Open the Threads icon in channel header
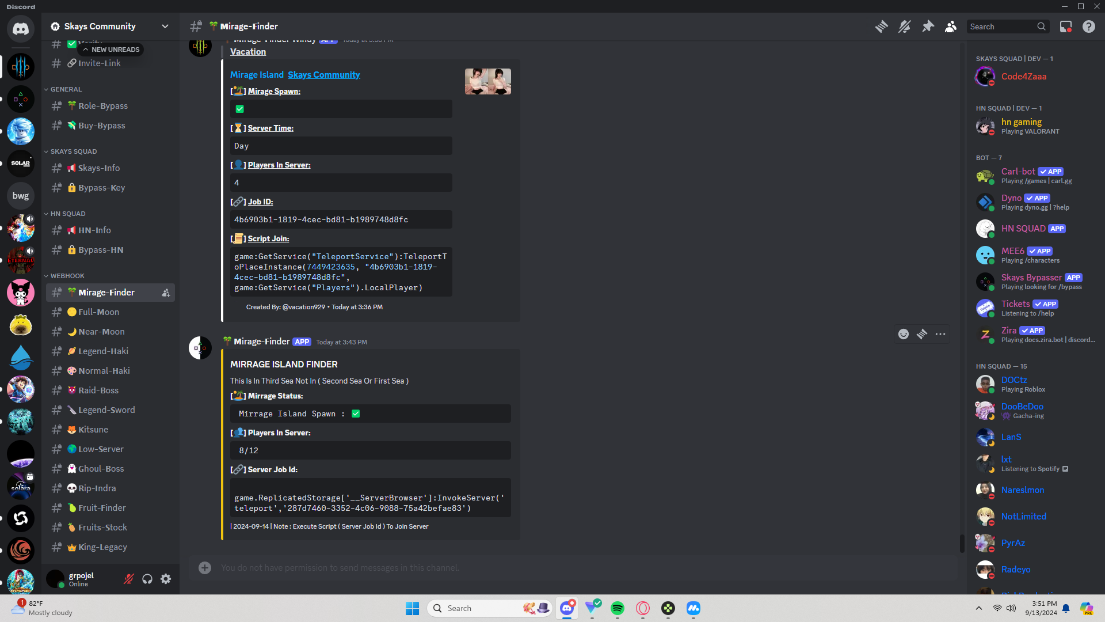Image resolution: width=1105 pixels, height=622 pixels. tap(882, 26)
